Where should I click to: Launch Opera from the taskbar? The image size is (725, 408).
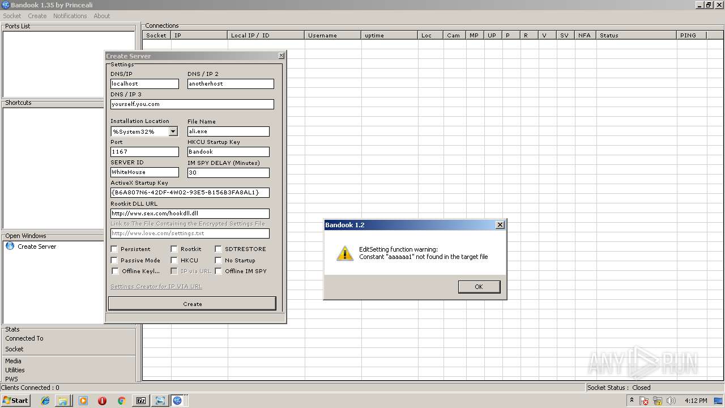coord(102,401)
